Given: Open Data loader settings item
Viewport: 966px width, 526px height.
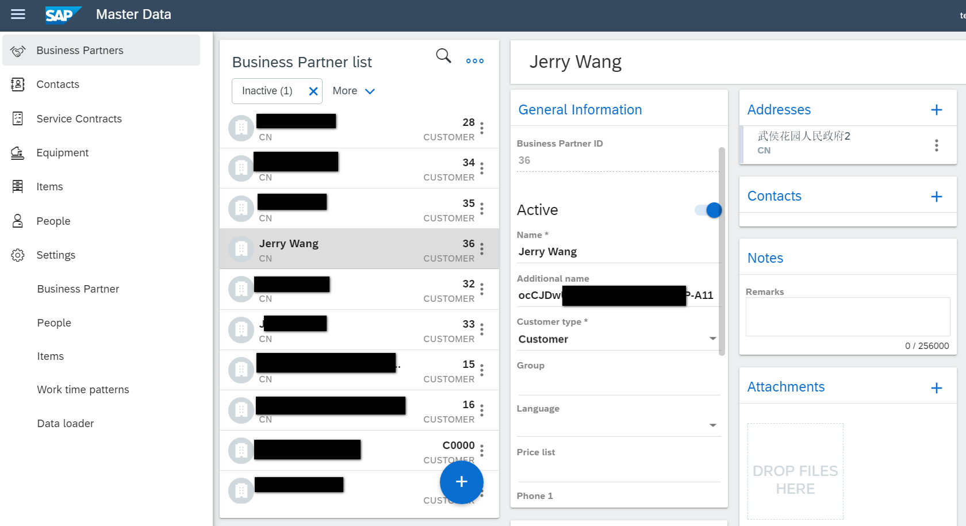Looking at the screenshot, I should (x=66, y=424).
